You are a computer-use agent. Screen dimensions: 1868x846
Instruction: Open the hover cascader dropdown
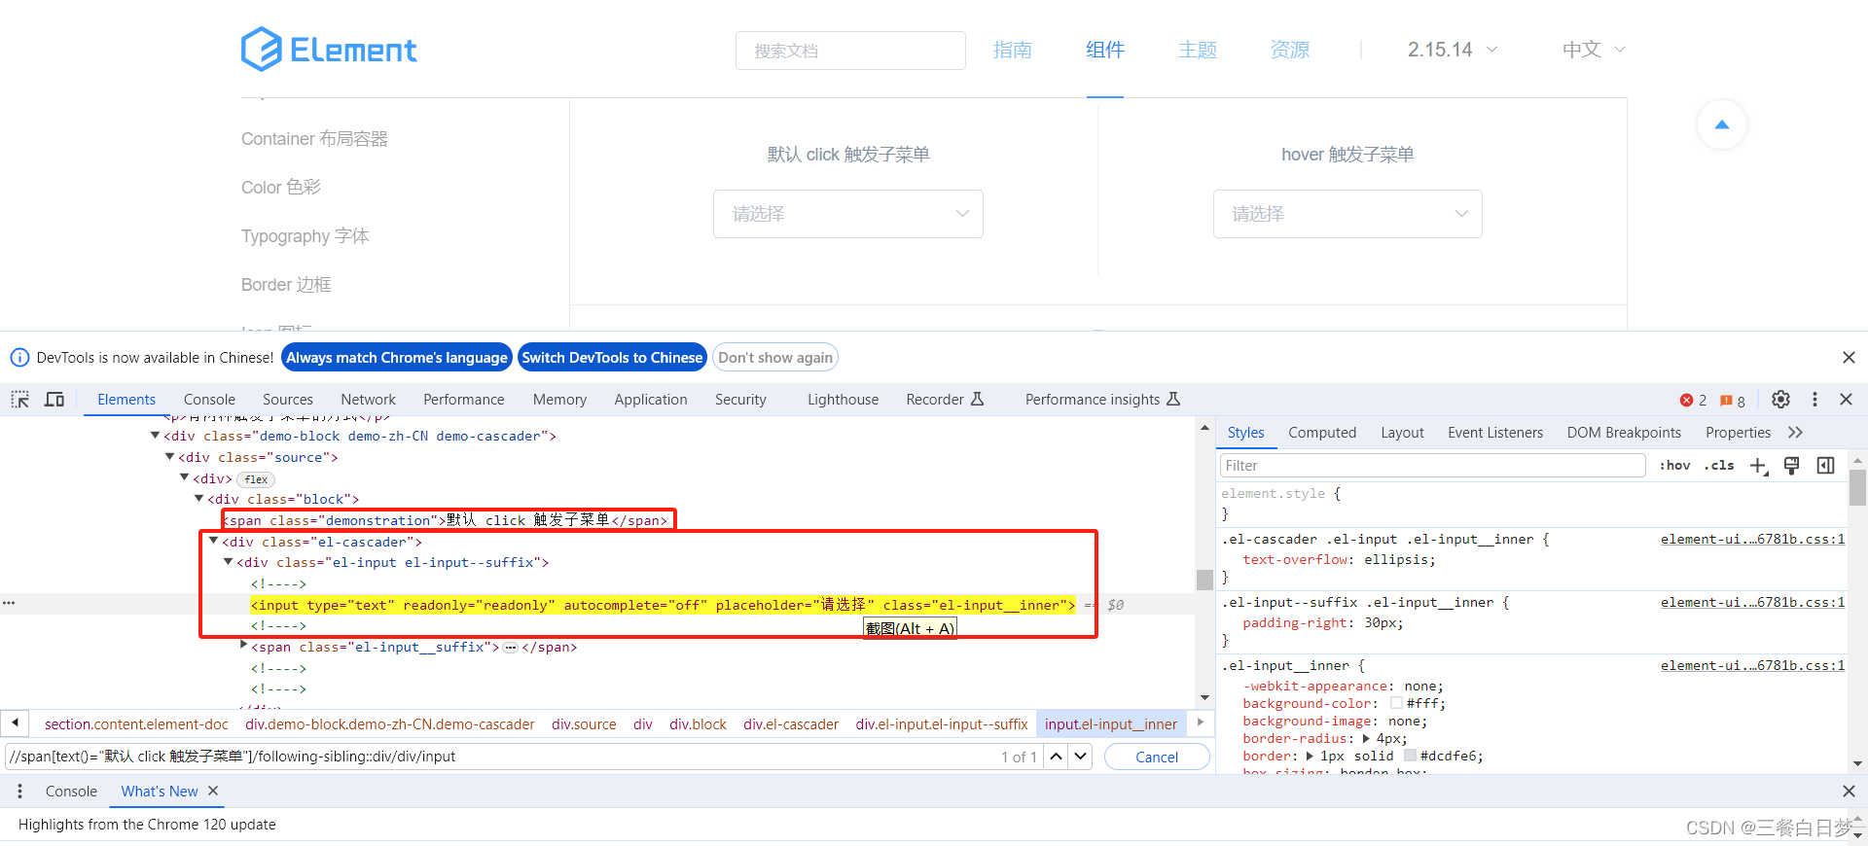pos(1347,214)
